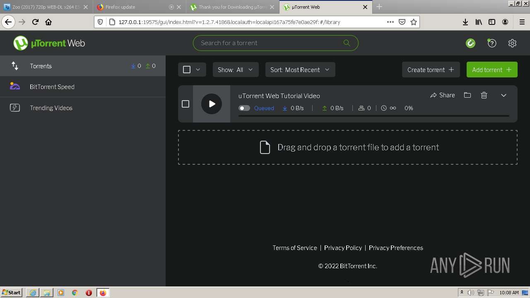Image resolution: width=530 pixels, height=298 pixels.
Task: Go back with the browser back arrow
Action: 8,22
